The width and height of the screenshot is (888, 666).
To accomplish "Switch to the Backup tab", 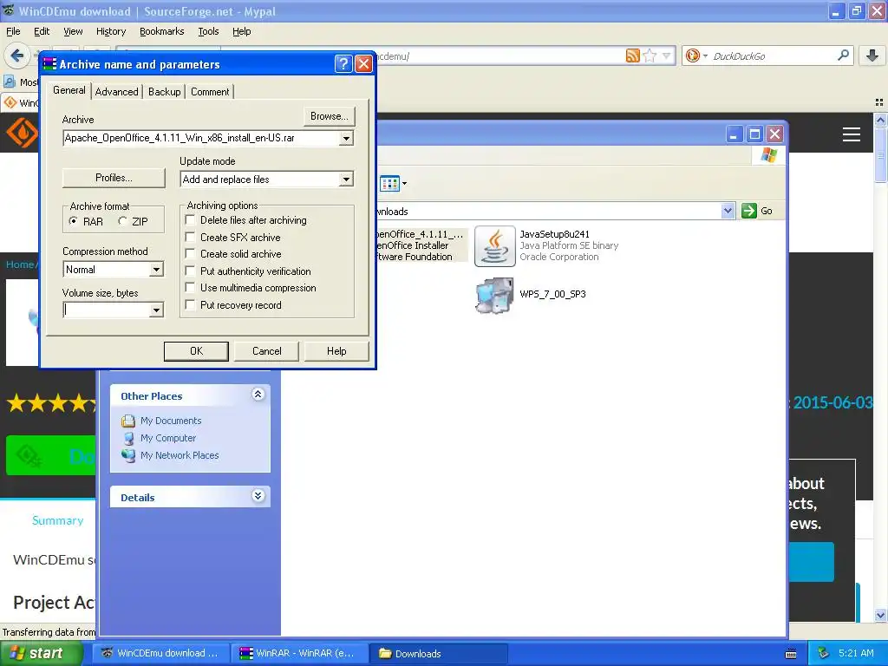I will (164, 92).
